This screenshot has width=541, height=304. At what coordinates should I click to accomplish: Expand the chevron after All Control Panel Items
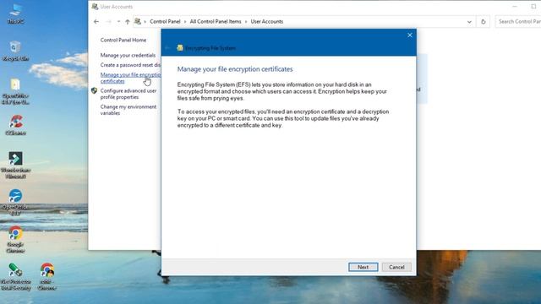pos(246,22)
